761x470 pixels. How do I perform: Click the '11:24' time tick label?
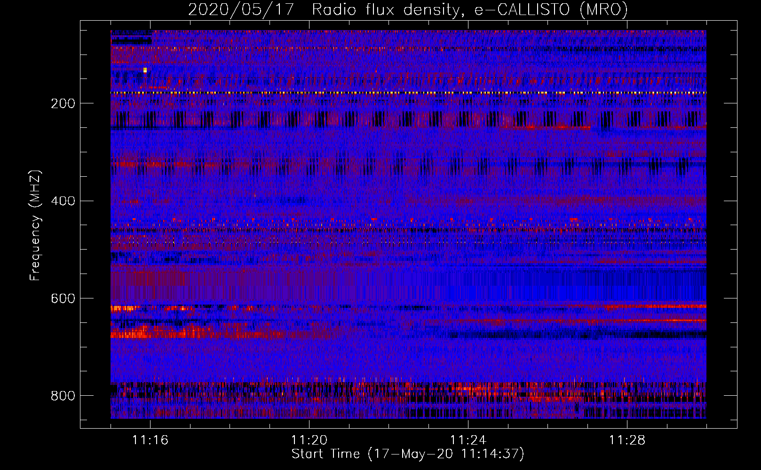pyautogui.click(x=468, y=440)
